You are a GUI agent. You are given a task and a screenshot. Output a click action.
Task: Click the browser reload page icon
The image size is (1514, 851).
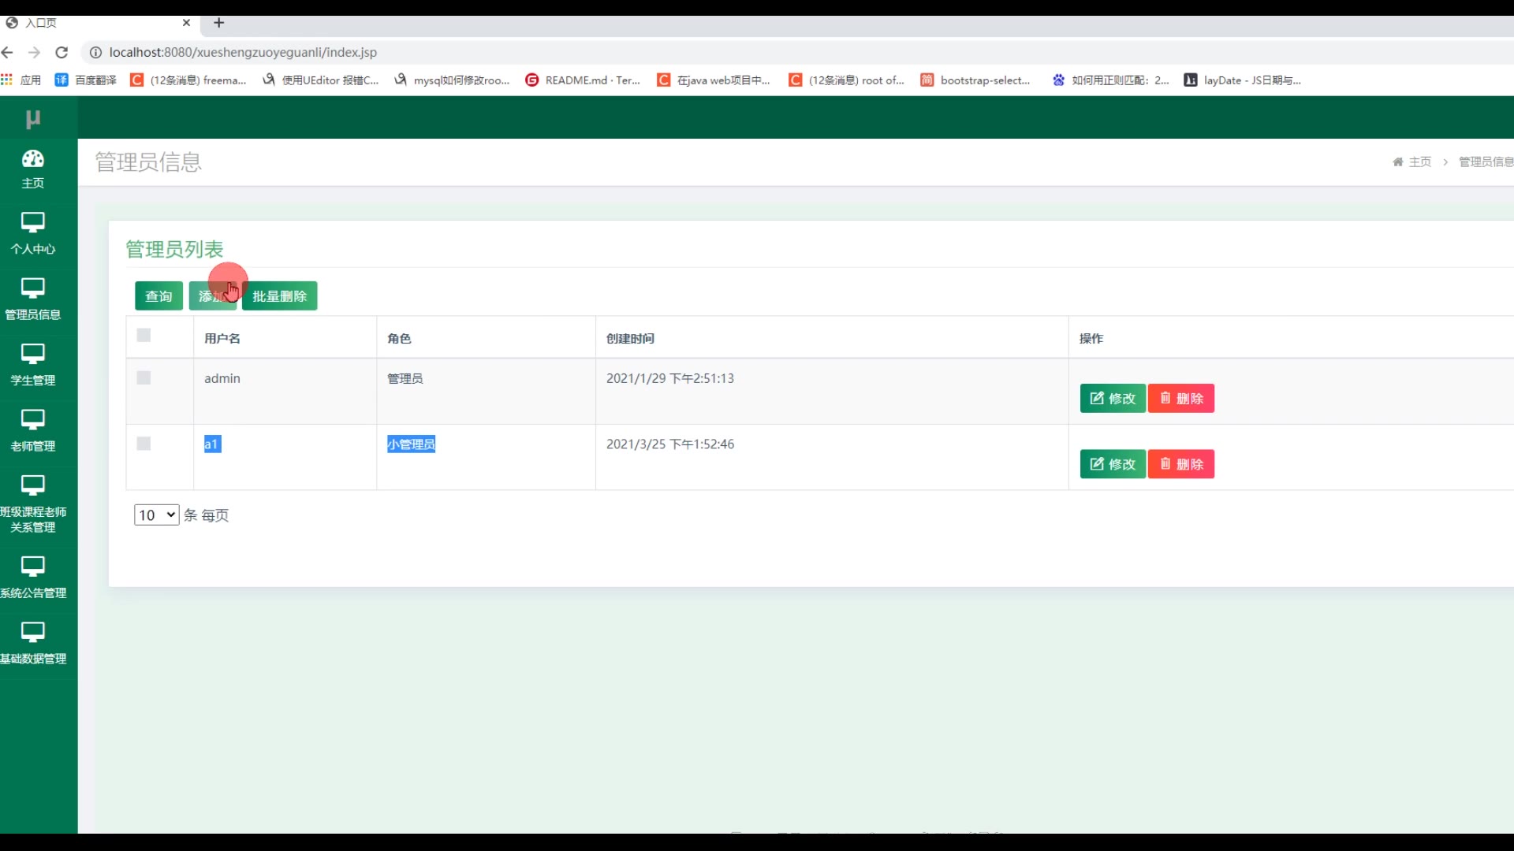[62, 52]
